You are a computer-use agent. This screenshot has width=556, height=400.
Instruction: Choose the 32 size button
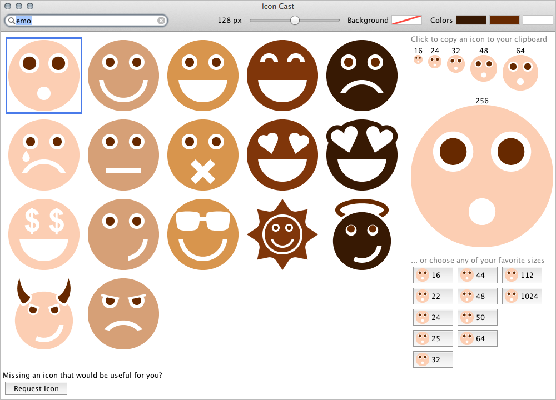433,359
